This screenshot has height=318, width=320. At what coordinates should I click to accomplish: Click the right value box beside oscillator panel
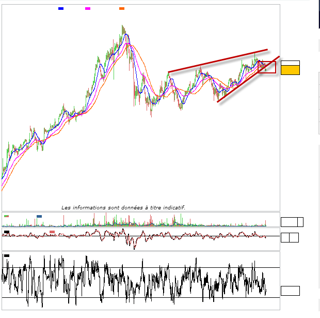[294, 238]
